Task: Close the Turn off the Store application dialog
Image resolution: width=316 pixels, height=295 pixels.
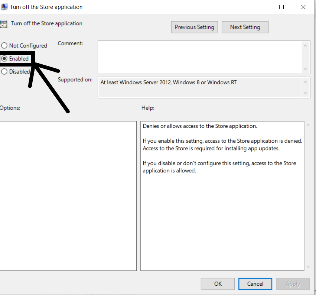Action: pyautogui.click(x=303, y=7)
